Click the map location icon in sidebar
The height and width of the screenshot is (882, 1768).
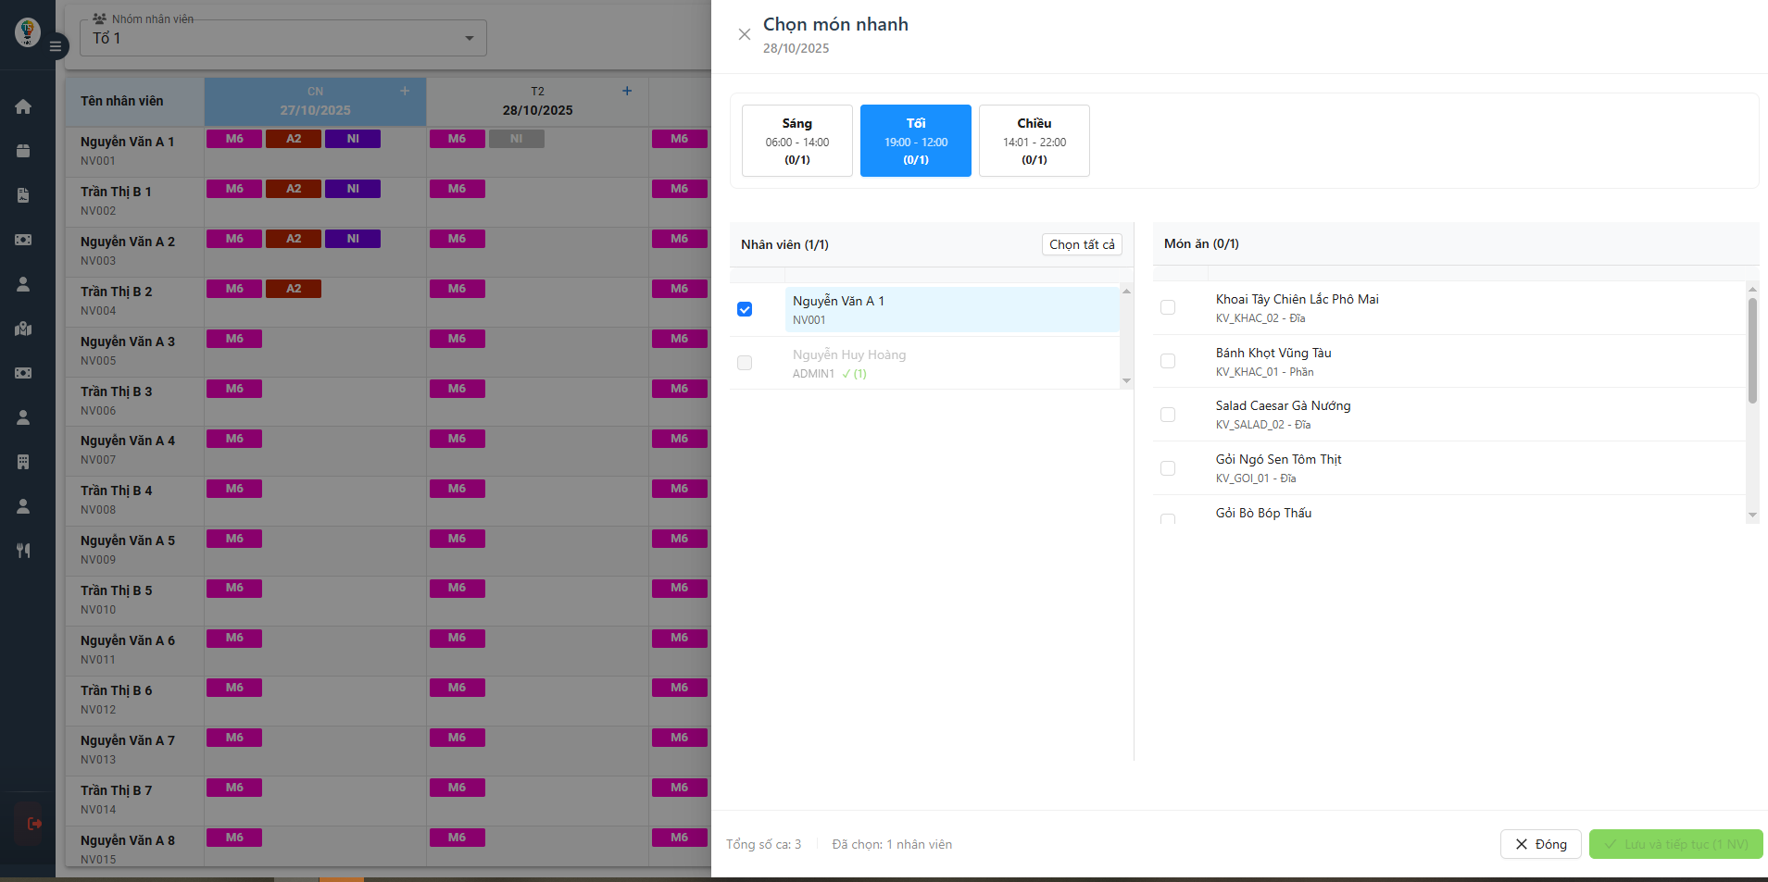[x=23, y=329]
